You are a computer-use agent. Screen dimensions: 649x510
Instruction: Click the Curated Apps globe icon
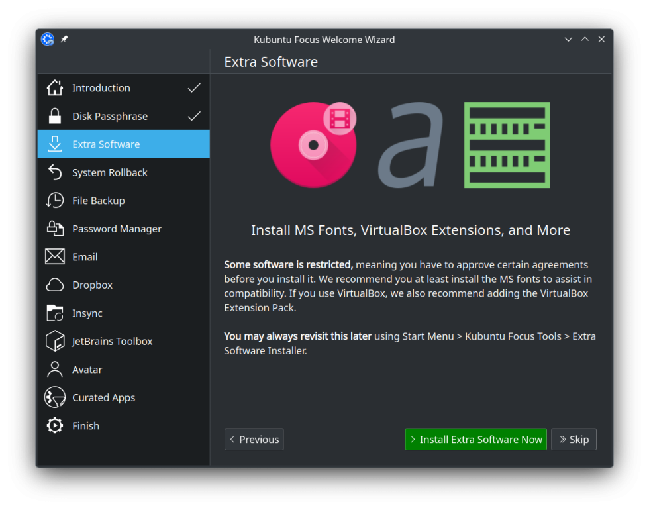pyautogui.click(x=54, y=397)
